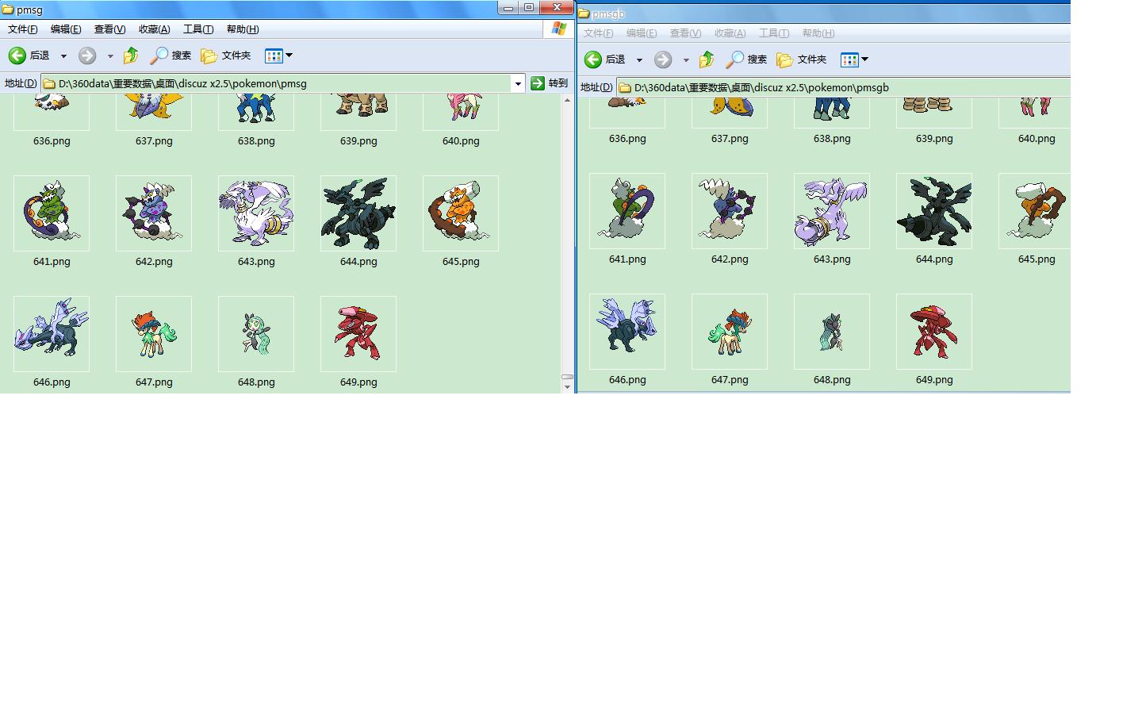Click 639.png filename in pmsg window
The height and width of the screenshot is (714, 1142).
pos(358,141)
